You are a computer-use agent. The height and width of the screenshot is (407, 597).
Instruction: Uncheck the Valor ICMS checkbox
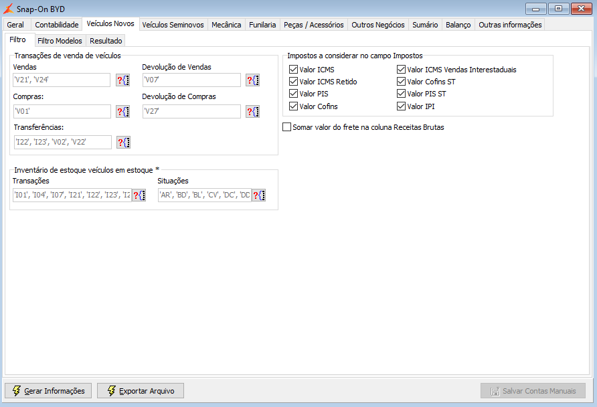[x=293, y=70]
